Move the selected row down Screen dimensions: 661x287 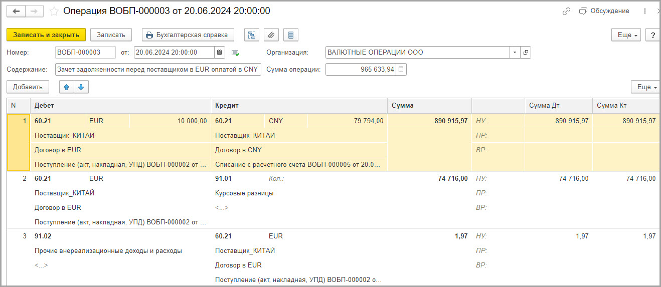click(81, 87)
